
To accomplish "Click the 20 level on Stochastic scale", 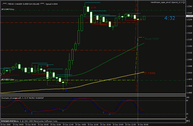I will 187,114.
